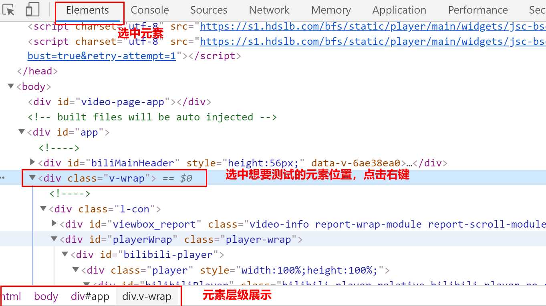
Task: Open the second script src URL link
Action: point(373,41)
